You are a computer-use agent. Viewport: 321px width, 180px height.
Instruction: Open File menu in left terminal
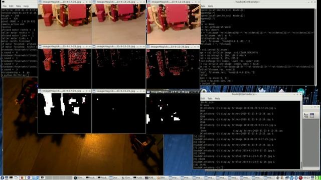[5, 6]
